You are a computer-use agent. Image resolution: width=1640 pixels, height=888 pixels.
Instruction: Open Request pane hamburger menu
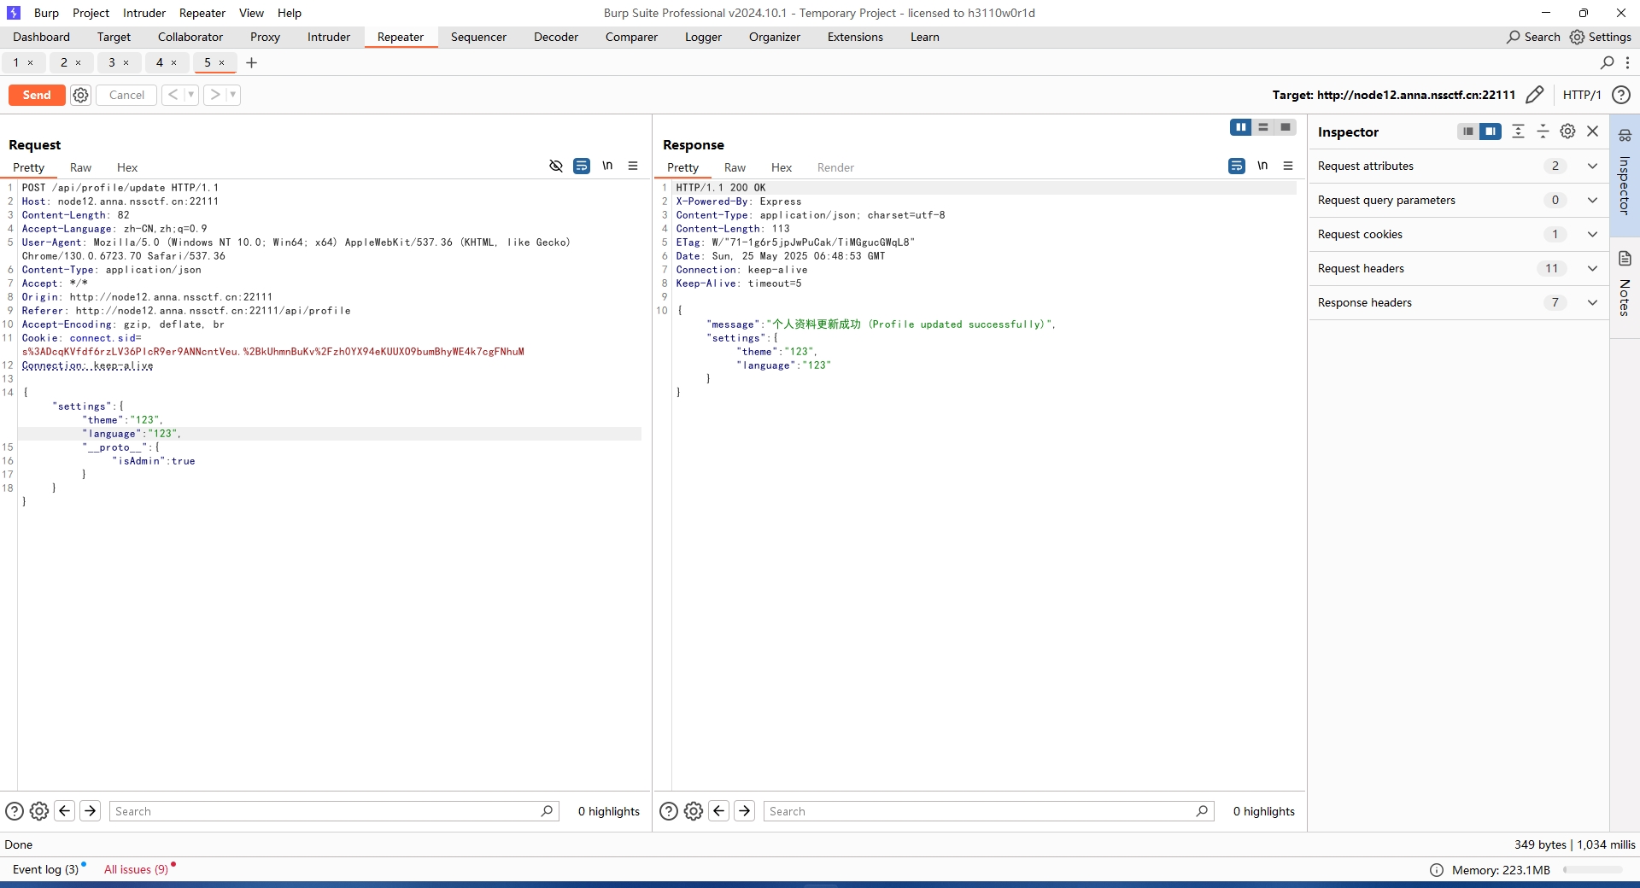pos(633,166)
